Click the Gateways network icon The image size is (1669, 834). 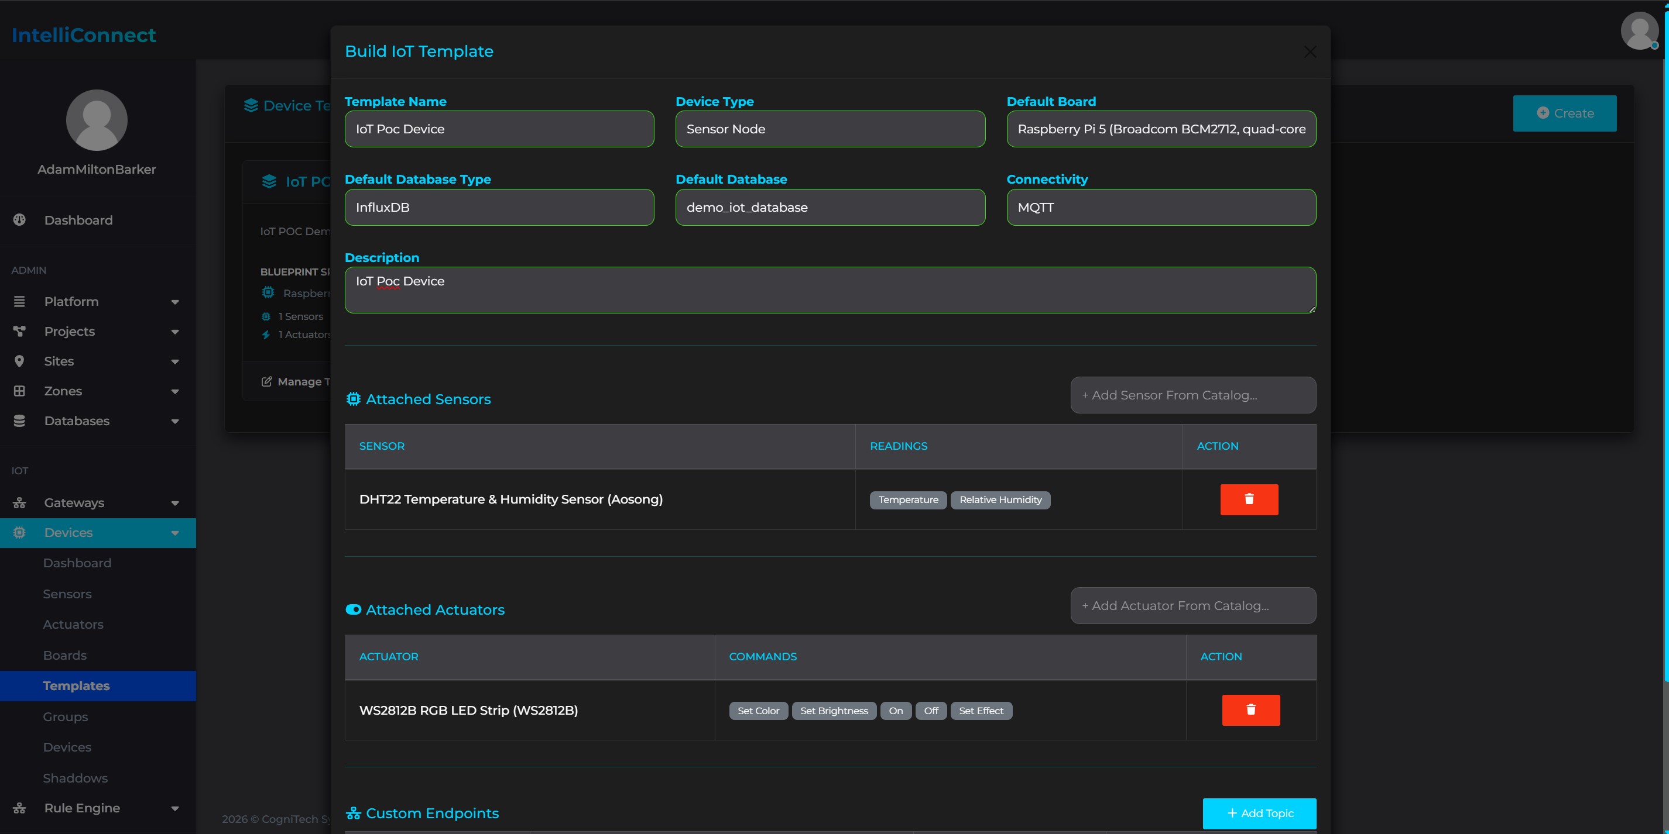[19, 503]
